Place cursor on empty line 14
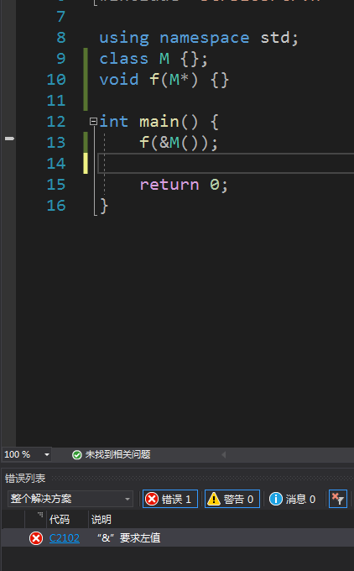 226,164
